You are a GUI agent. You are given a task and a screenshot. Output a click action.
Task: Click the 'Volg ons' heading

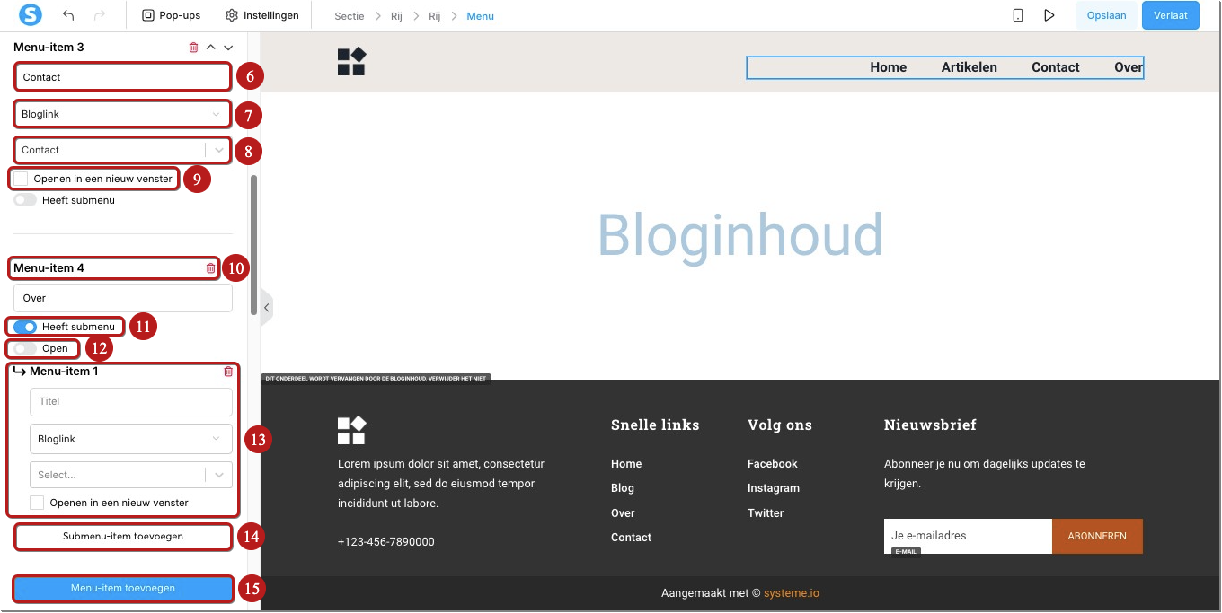click(780, 425)
